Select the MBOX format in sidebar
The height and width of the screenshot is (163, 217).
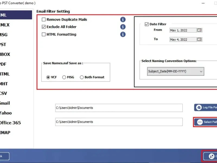5,54
